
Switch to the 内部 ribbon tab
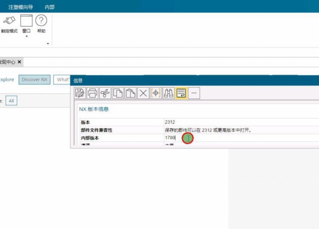tap(50, 7)
